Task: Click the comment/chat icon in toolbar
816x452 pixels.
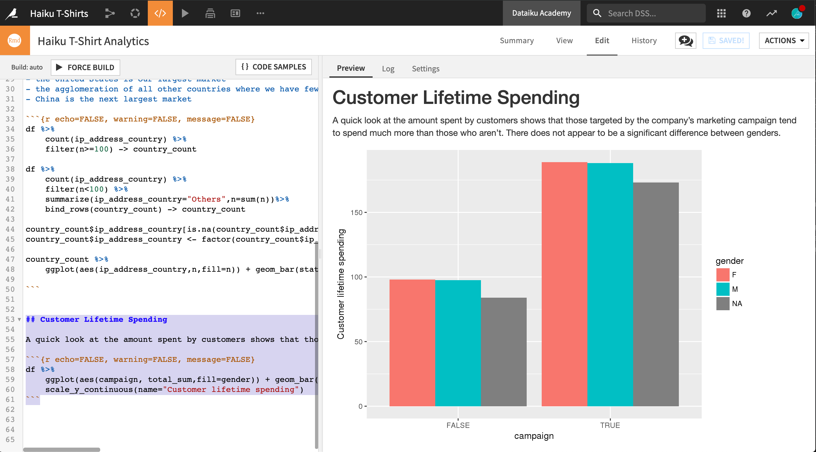Action: pos(685,40)
